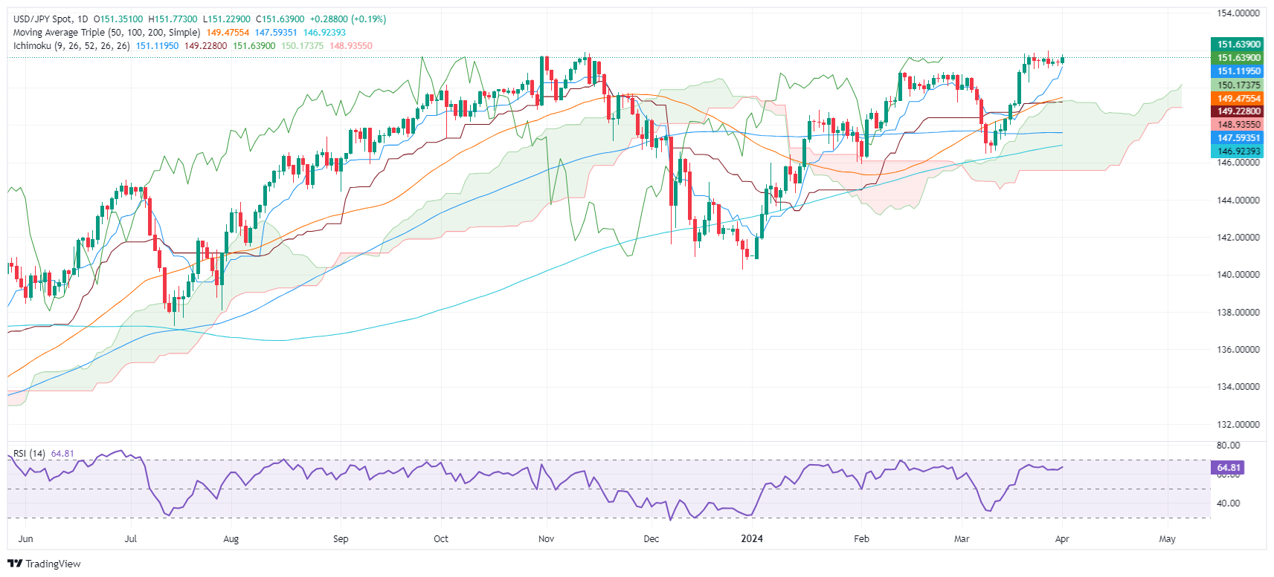Click the Apr label on time axis
This screenshot has width=1274, height=577.
(x=1062, y=538)
